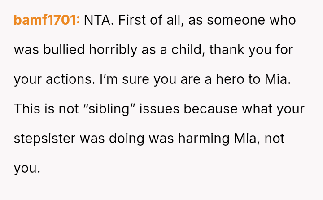The width and height of the screenshot is (323, 200).
Task: Click the bamf1701 username link
Action: 47,20
